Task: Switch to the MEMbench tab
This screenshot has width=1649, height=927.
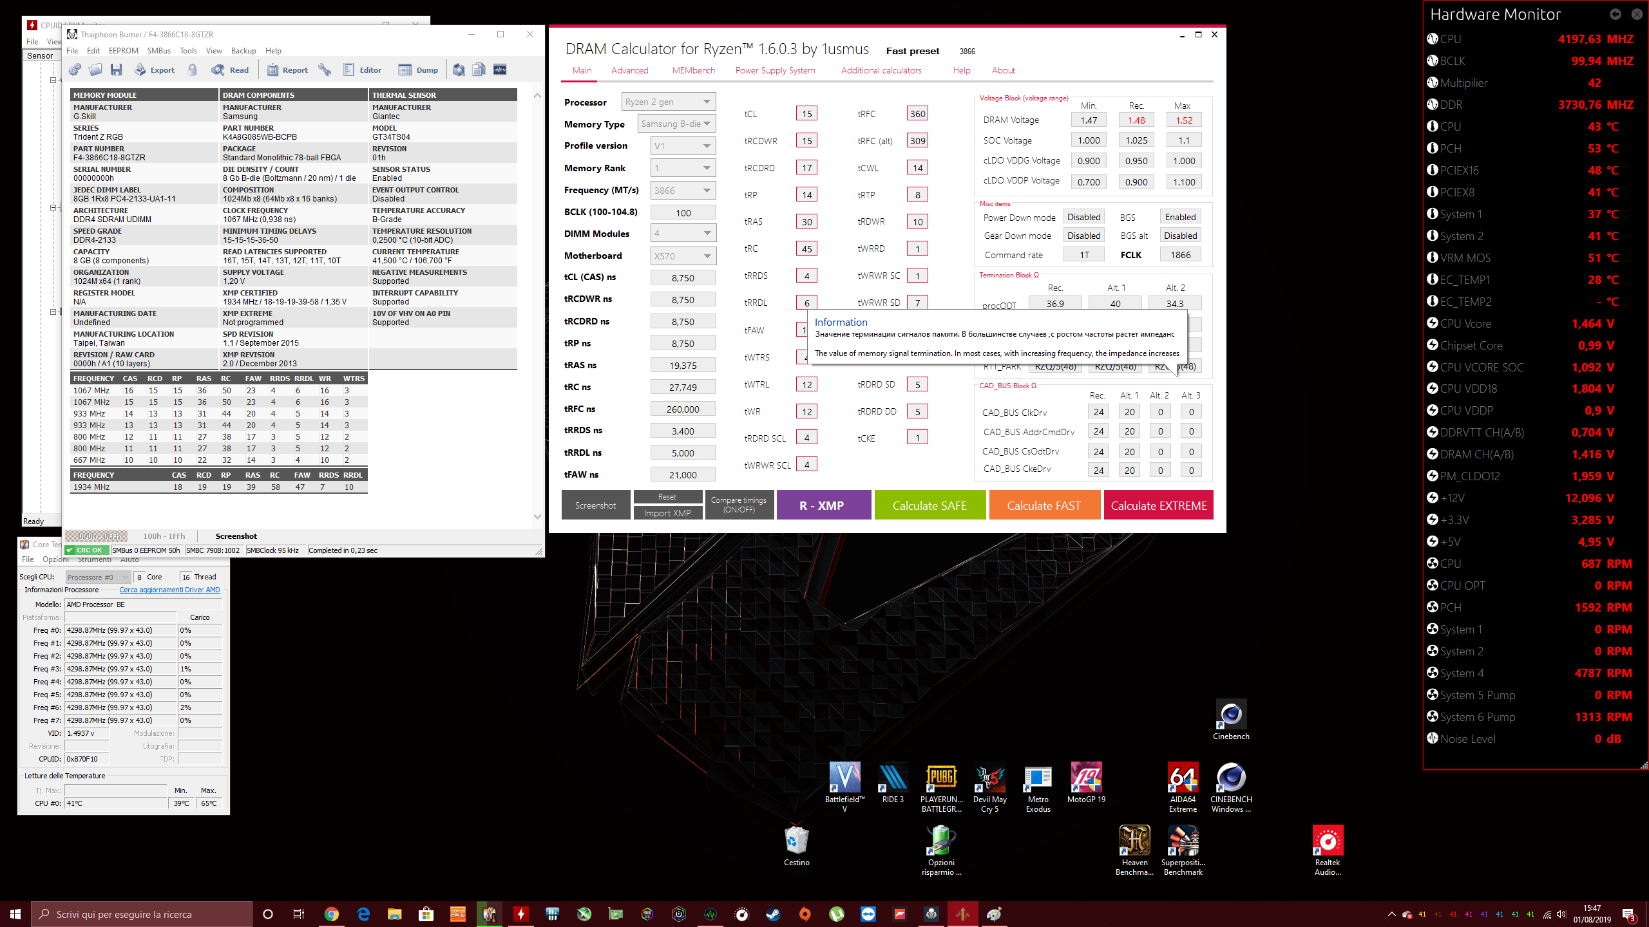Action: click(693, 70)
